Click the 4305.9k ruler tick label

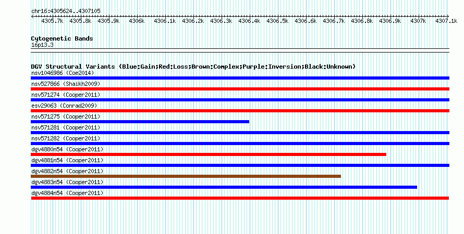108,21
